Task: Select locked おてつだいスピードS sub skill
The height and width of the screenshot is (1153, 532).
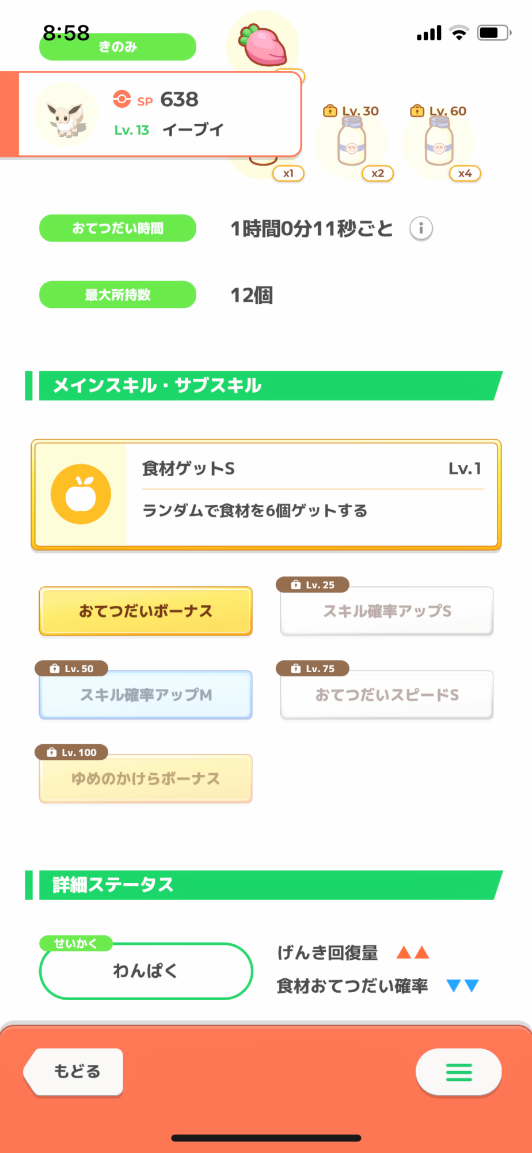Action: click(x=387, y=695)
